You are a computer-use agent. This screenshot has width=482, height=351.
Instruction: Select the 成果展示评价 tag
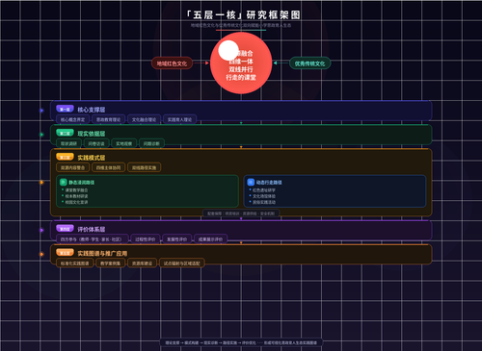(x=210, y=239)
